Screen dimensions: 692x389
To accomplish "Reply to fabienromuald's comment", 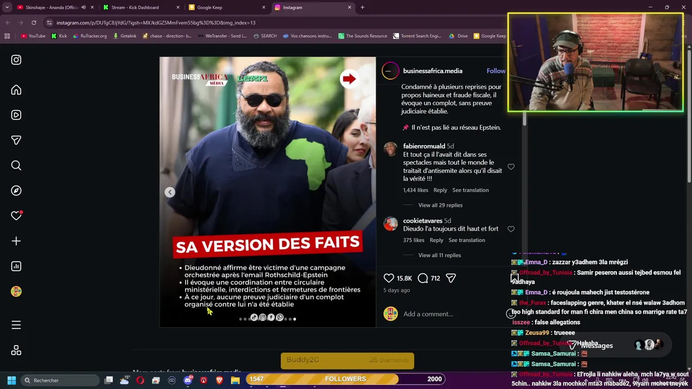I will (x=440, y=190).
